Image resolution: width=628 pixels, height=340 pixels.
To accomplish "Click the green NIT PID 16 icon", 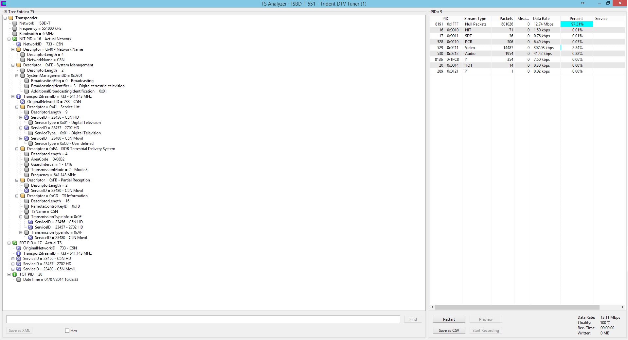I will pos(15,39).
